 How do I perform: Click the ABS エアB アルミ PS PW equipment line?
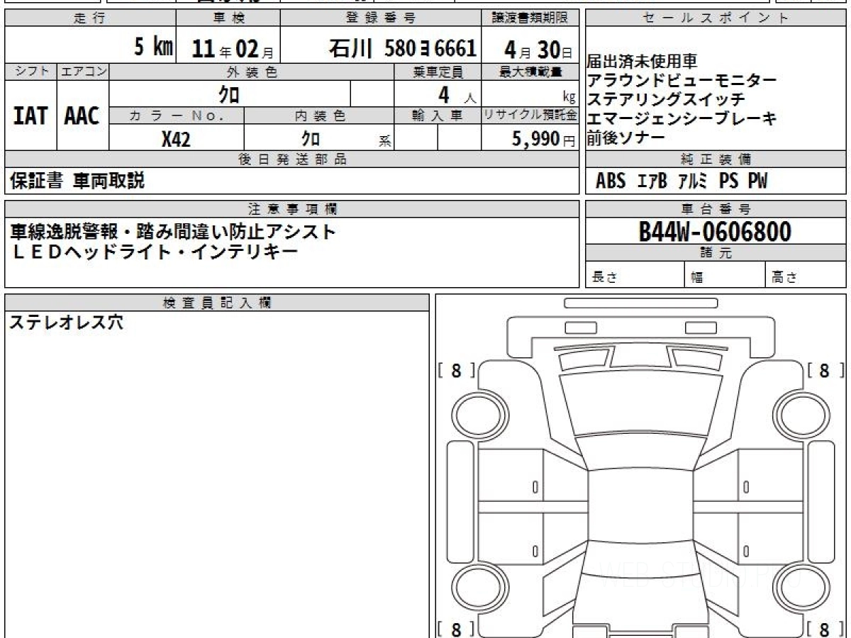[x=681, y=181]
